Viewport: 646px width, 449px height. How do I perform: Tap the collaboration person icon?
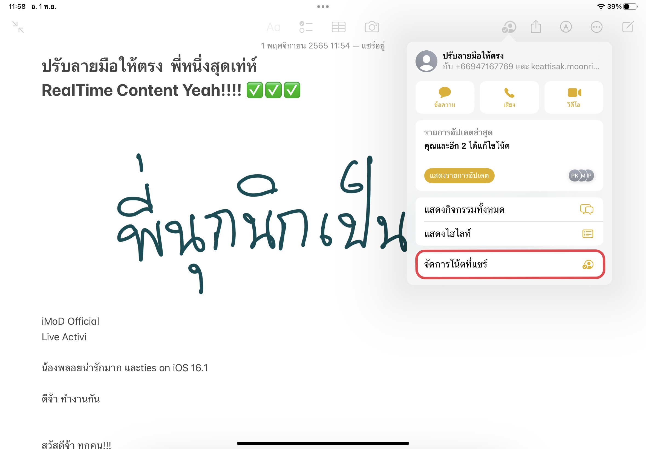point(509,27)
